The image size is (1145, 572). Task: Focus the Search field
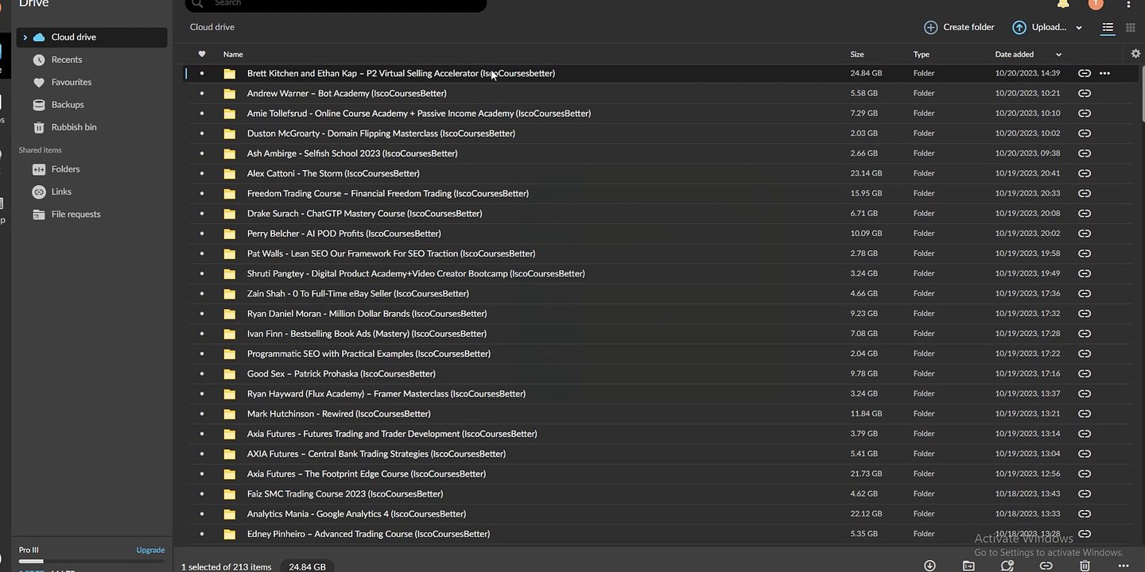336,4
